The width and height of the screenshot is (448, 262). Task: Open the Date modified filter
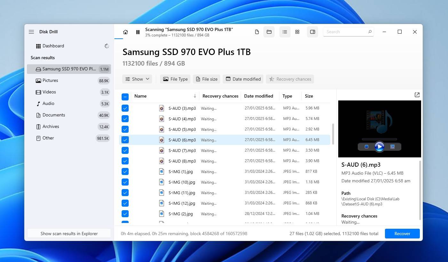[x=243, y=79]
